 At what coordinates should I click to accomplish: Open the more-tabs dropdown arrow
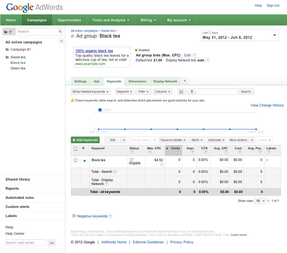coord(185,81)
